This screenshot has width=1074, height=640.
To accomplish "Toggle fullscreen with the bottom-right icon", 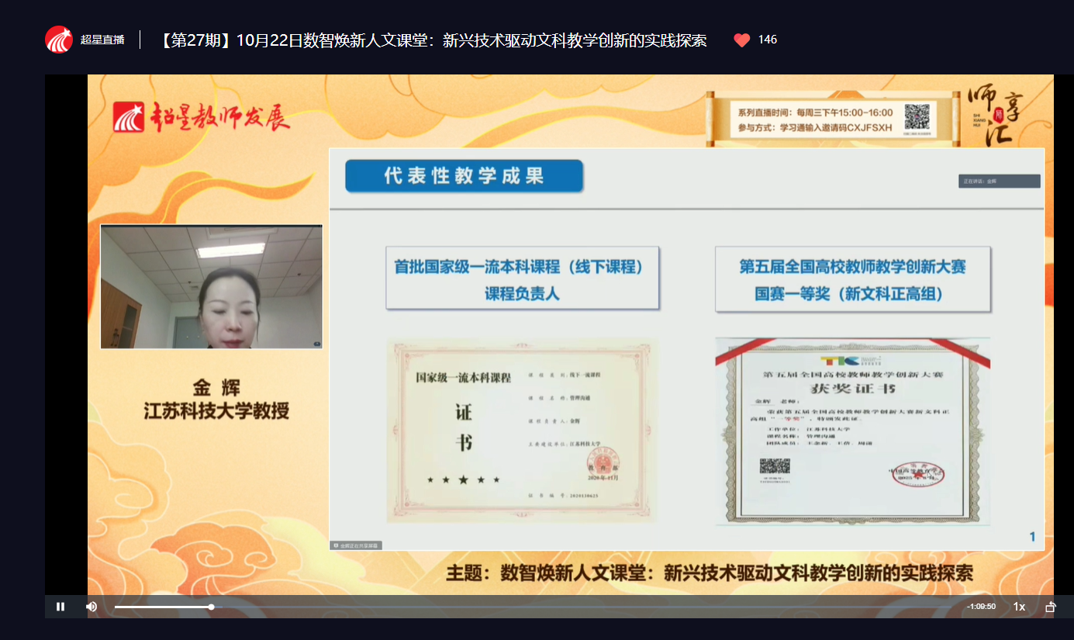I will 1051,607.
